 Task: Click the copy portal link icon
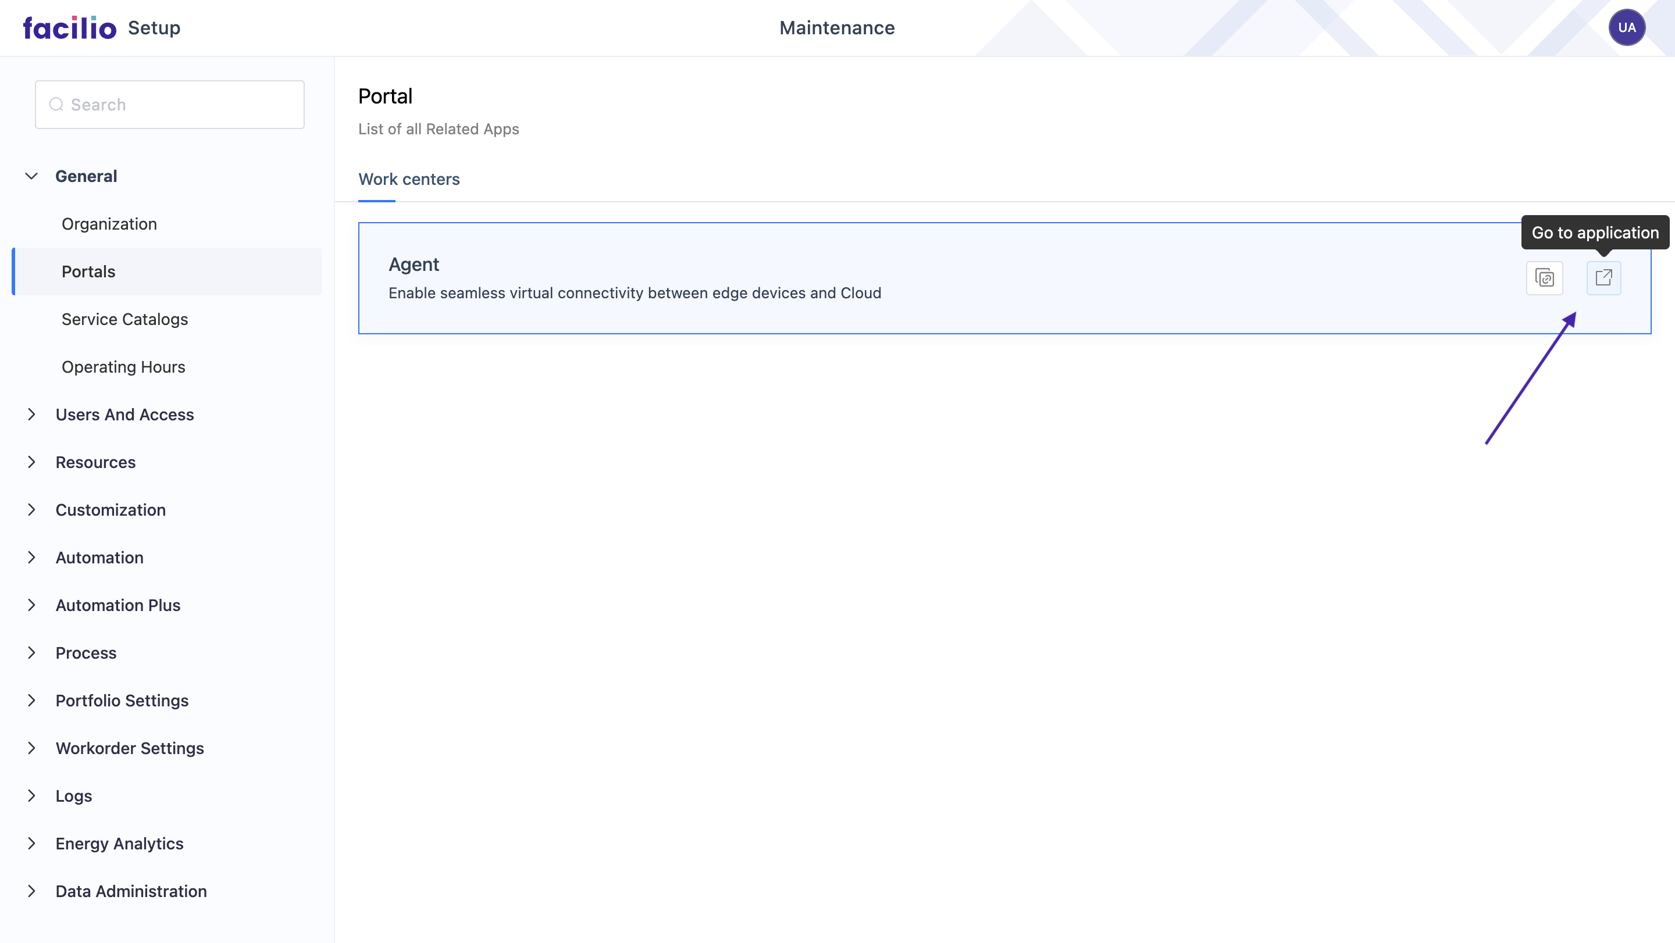pos(1544,278)
